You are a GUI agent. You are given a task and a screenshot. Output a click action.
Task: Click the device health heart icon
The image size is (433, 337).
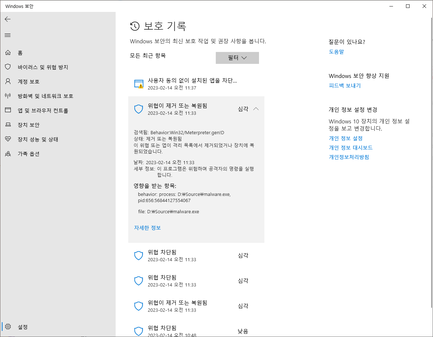[x=8, y=139]
